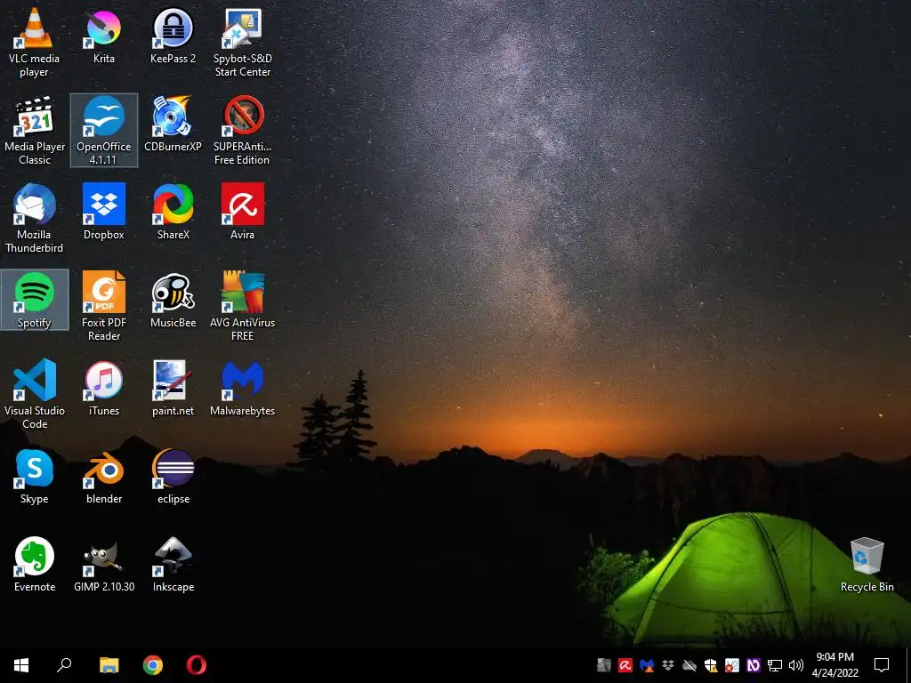Click the Avira desktop shortcut
The image size is (911, 683).
[242, 212]
